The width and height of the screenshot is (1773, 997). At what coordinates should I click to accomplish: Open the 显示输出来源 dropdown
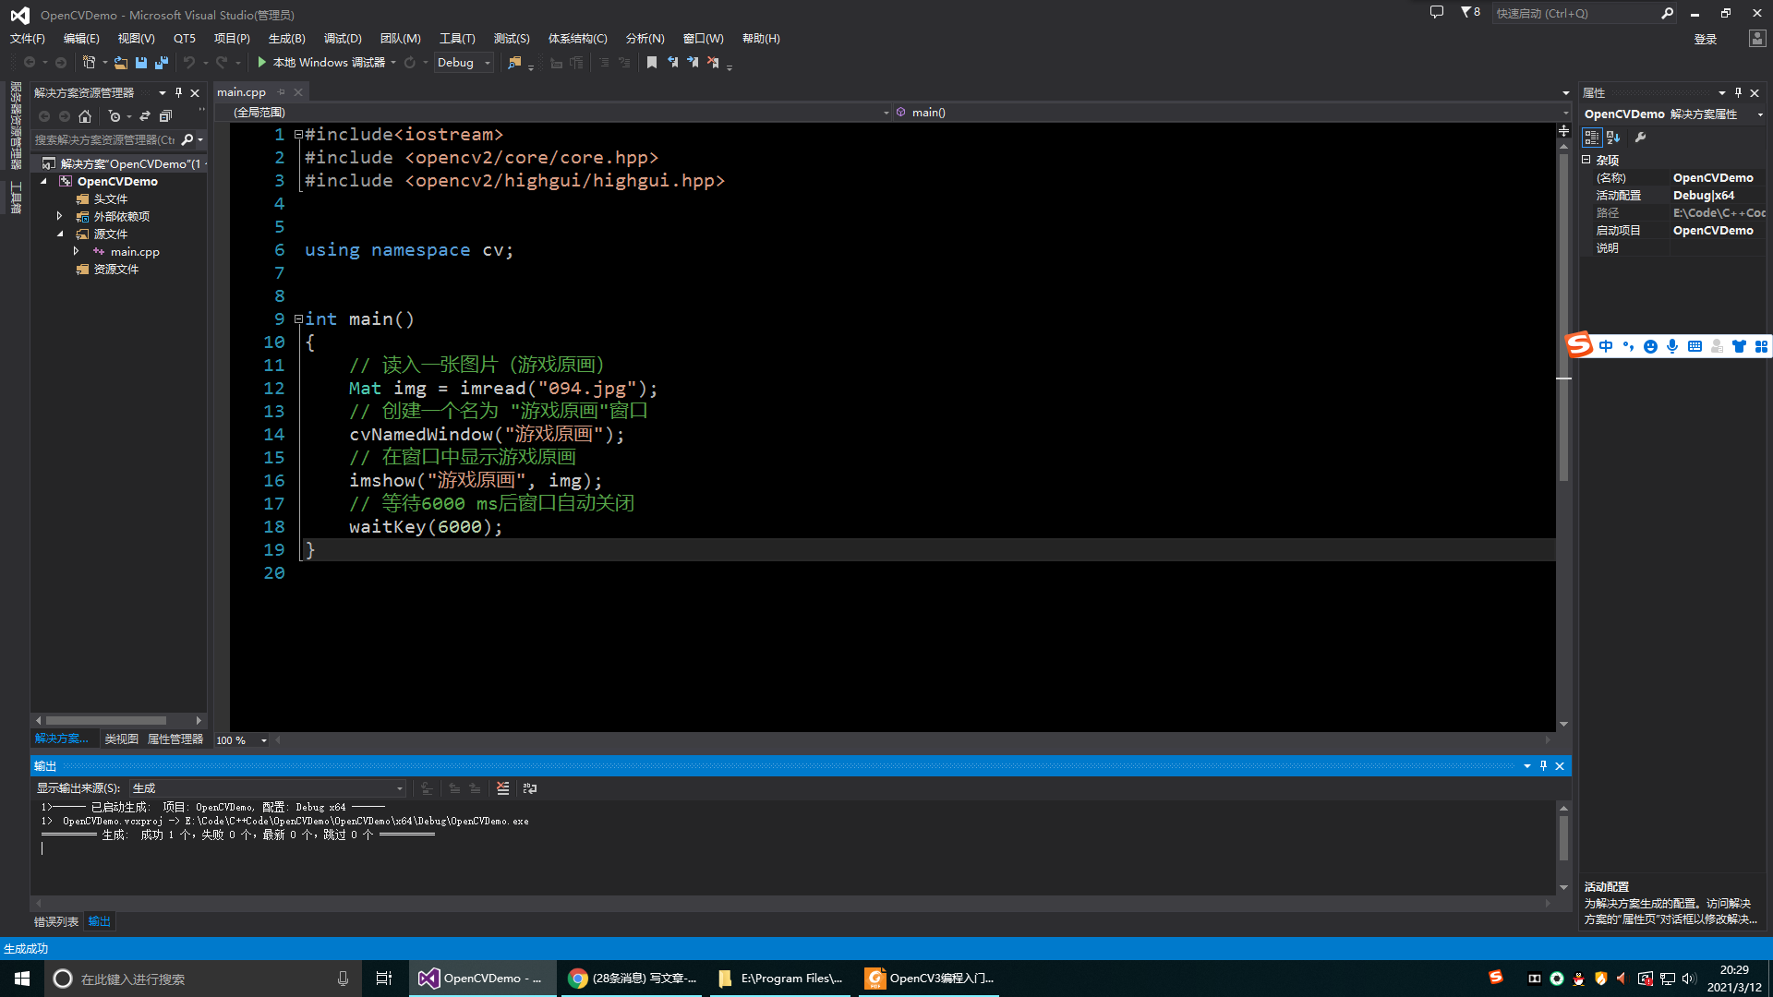tap(399, 788)
